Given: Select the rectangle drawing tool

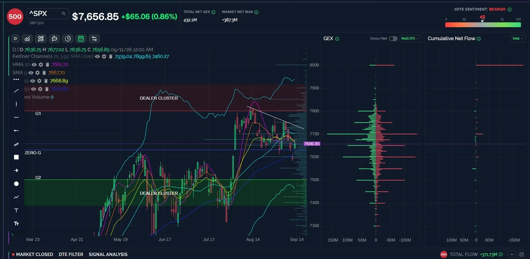Looking at the screenshot, I should [x=16, y=157].
